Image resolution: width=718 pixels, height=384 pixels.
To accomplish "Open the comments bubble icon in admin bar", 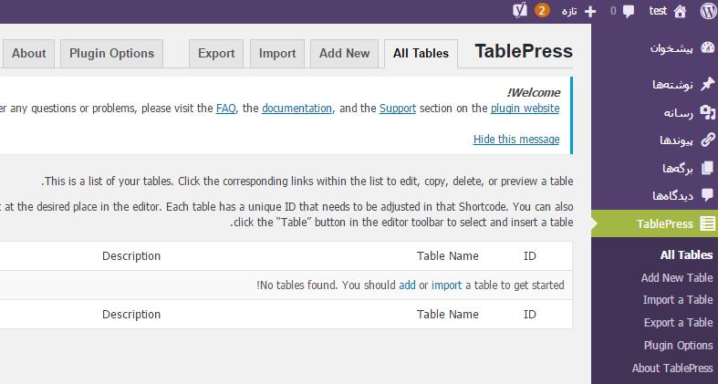I will click(x=629, y=12).
